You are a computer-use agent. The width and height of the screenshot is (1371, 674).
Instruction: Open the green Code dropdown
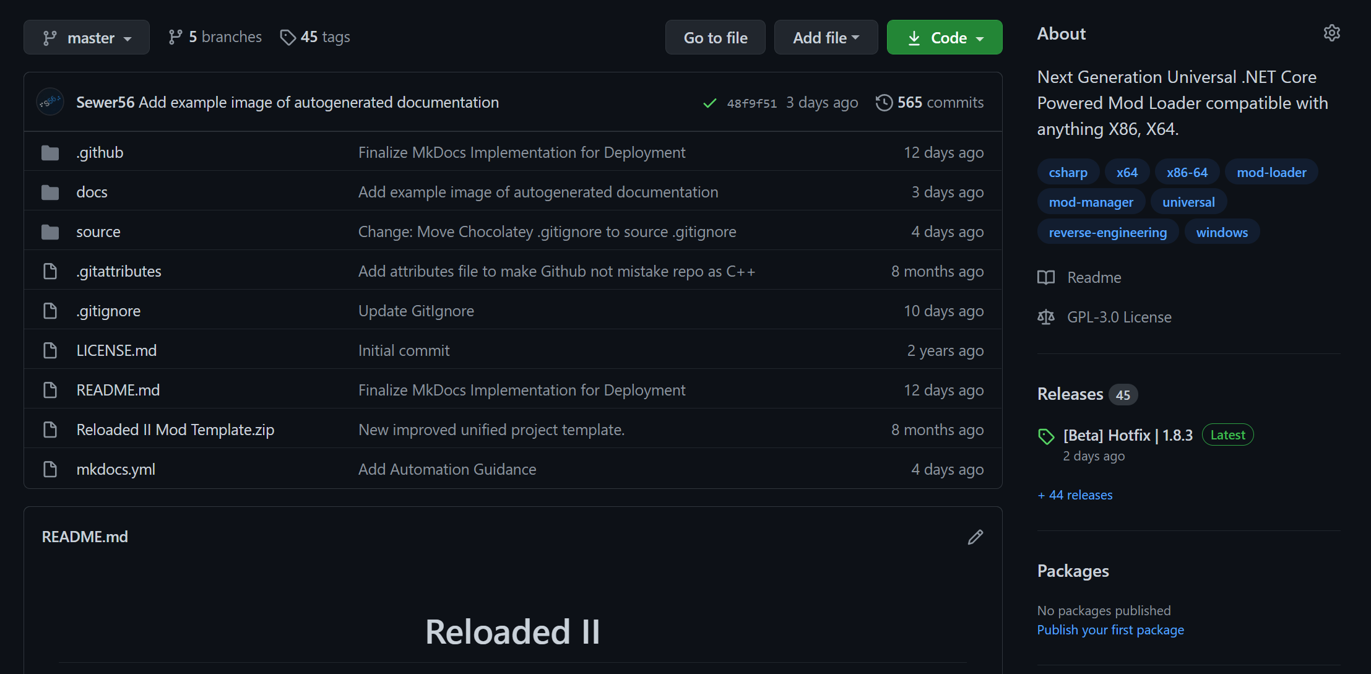[x=944, y=38]
